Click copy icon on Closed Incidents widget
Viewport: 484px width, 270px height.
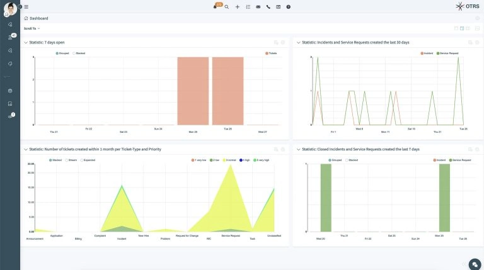click(470, 149)
